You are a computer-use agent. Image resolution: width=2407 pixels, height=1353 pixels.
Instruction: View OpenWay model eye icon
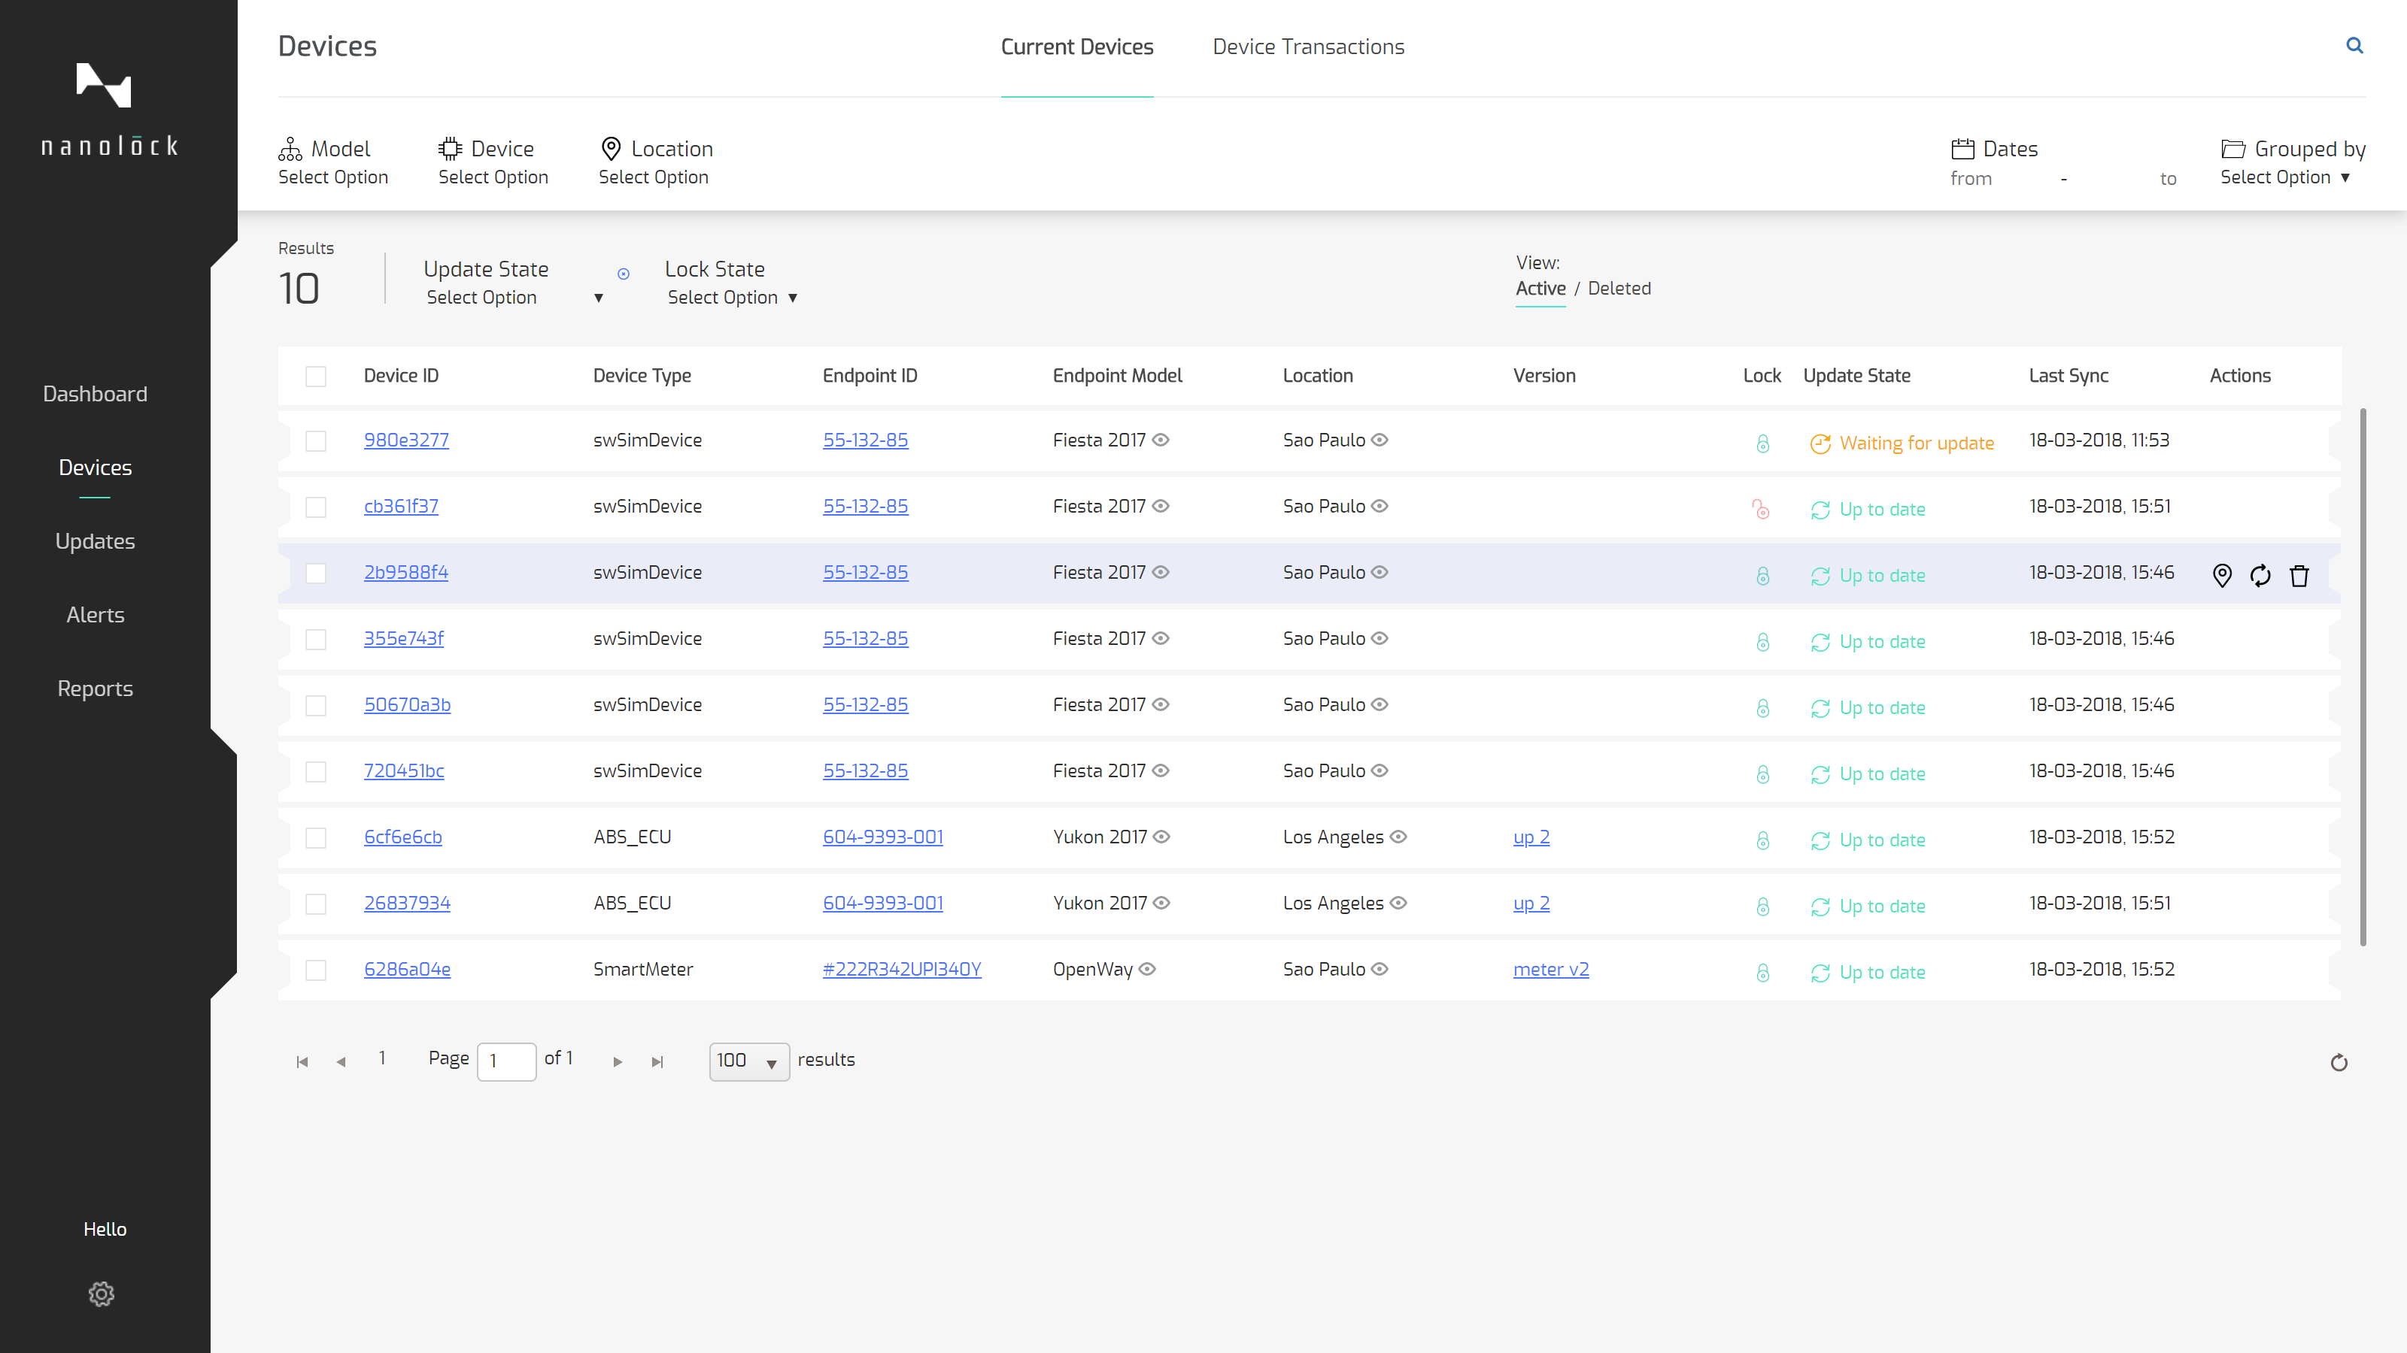click(x=1147, y=969)
